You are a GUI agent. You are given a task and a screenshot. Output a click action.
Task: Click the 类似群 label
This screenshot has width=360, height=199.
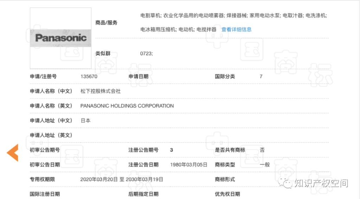(x=103, y=54)
